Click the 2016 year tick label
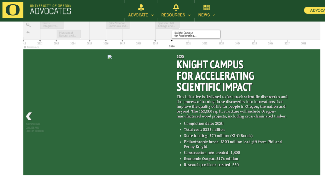Image resolution: width=325 pixels, height=179 pixels. point(106,44)
